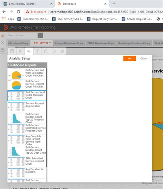Click the orange Ok button
This screenshot has height=189, width=163.
click(x=130, y=58)
